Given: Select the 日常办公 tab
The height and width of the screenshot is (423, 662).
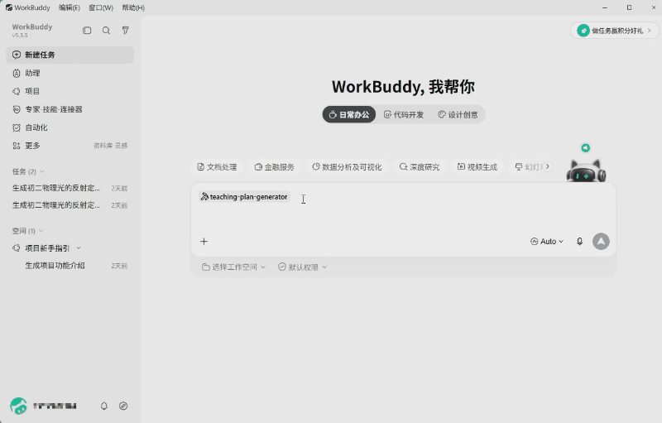Looking at the screenshot, I should (x=349, y=114).
